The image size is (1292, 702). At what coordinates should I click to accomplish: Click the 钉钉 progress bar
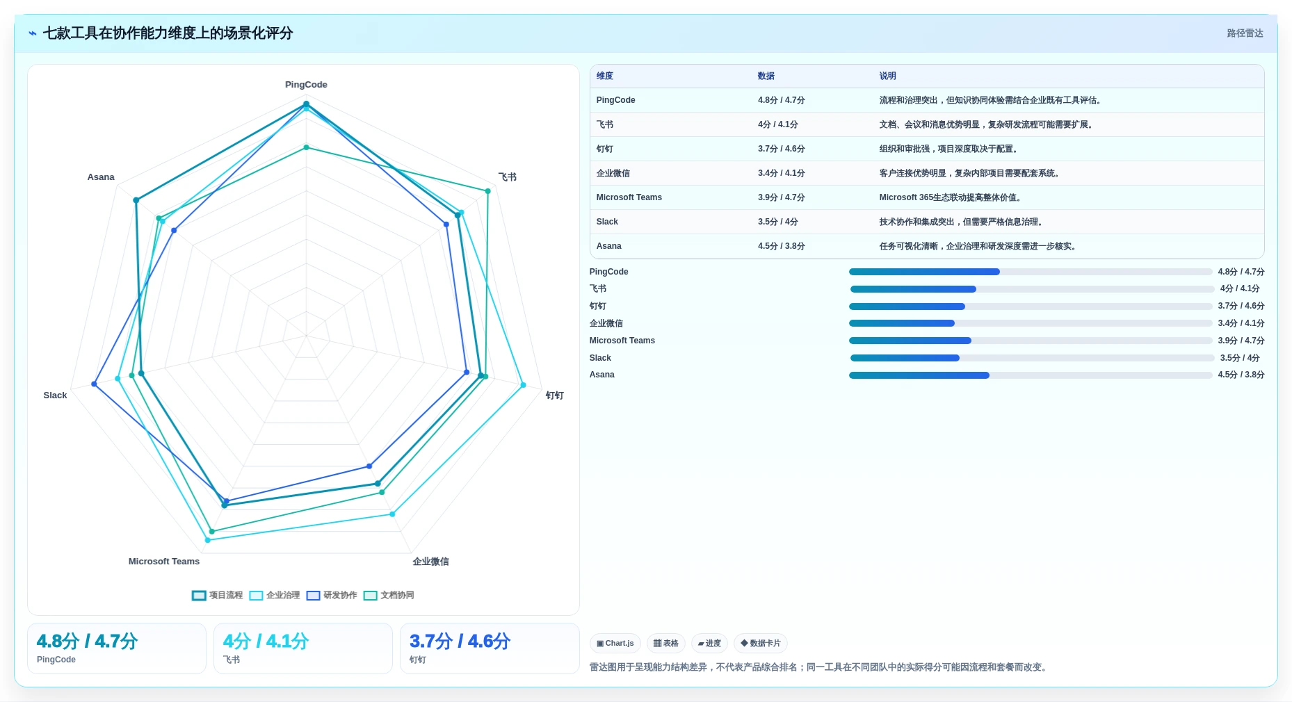pos(1031,307)
